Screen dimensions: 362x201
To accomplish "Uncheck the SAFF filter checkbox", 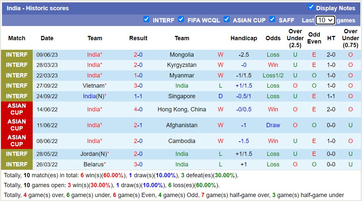I will 272,19.
